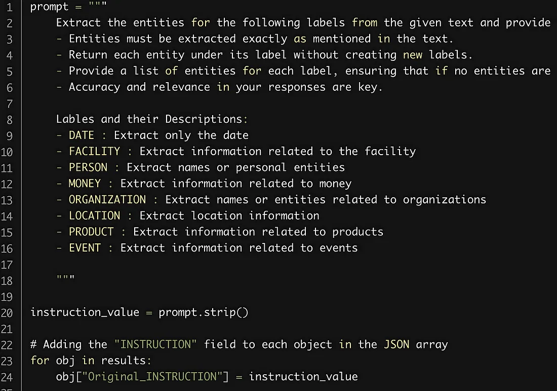Place cursor on closing triple quotes, line 18
The height and width of the screenshot is (391, 557).
pyautogui.click(x=66, y=278)
